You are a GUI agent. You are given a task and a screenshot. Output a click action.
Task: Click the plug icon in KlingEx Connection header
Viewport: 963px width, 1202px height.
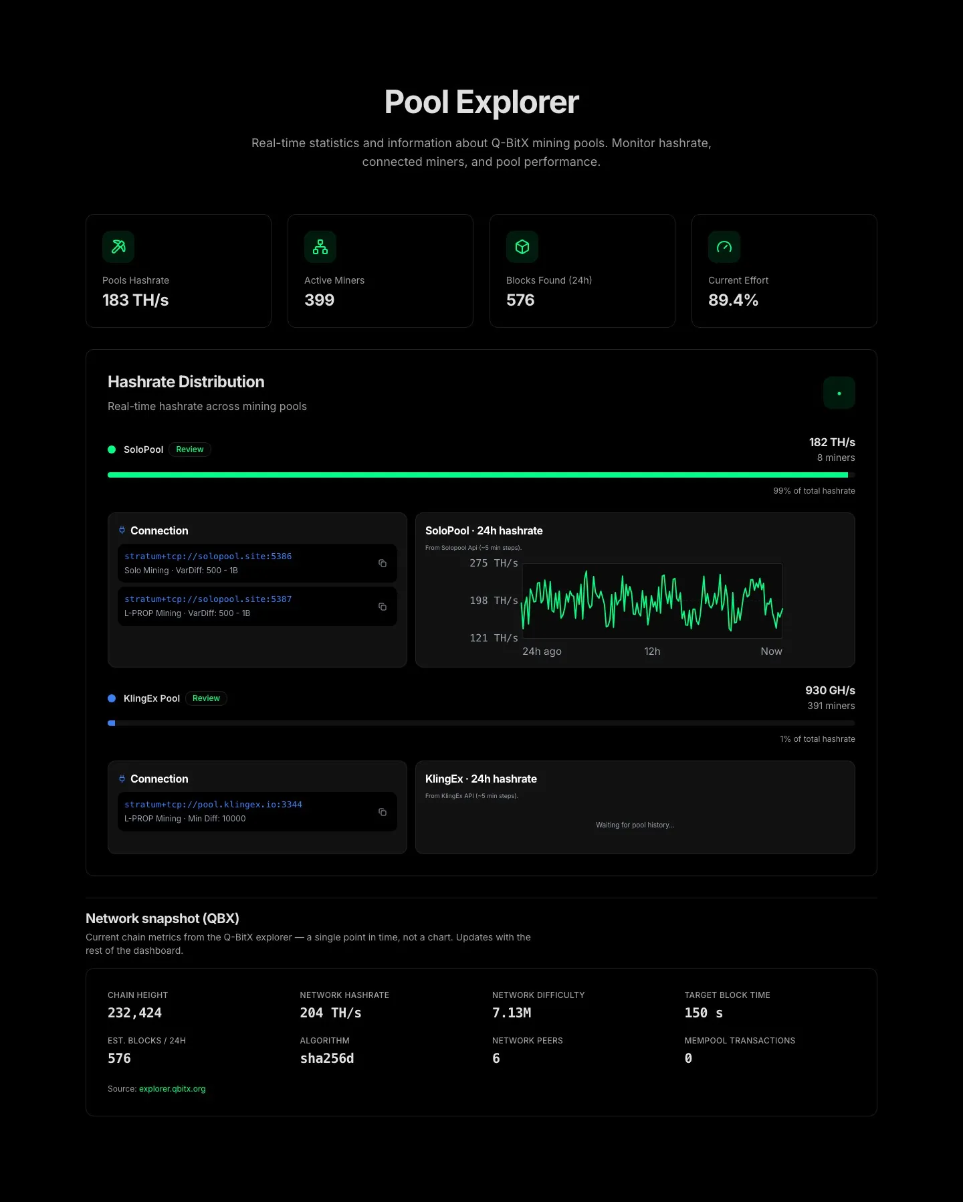click(x=122, y=779)
